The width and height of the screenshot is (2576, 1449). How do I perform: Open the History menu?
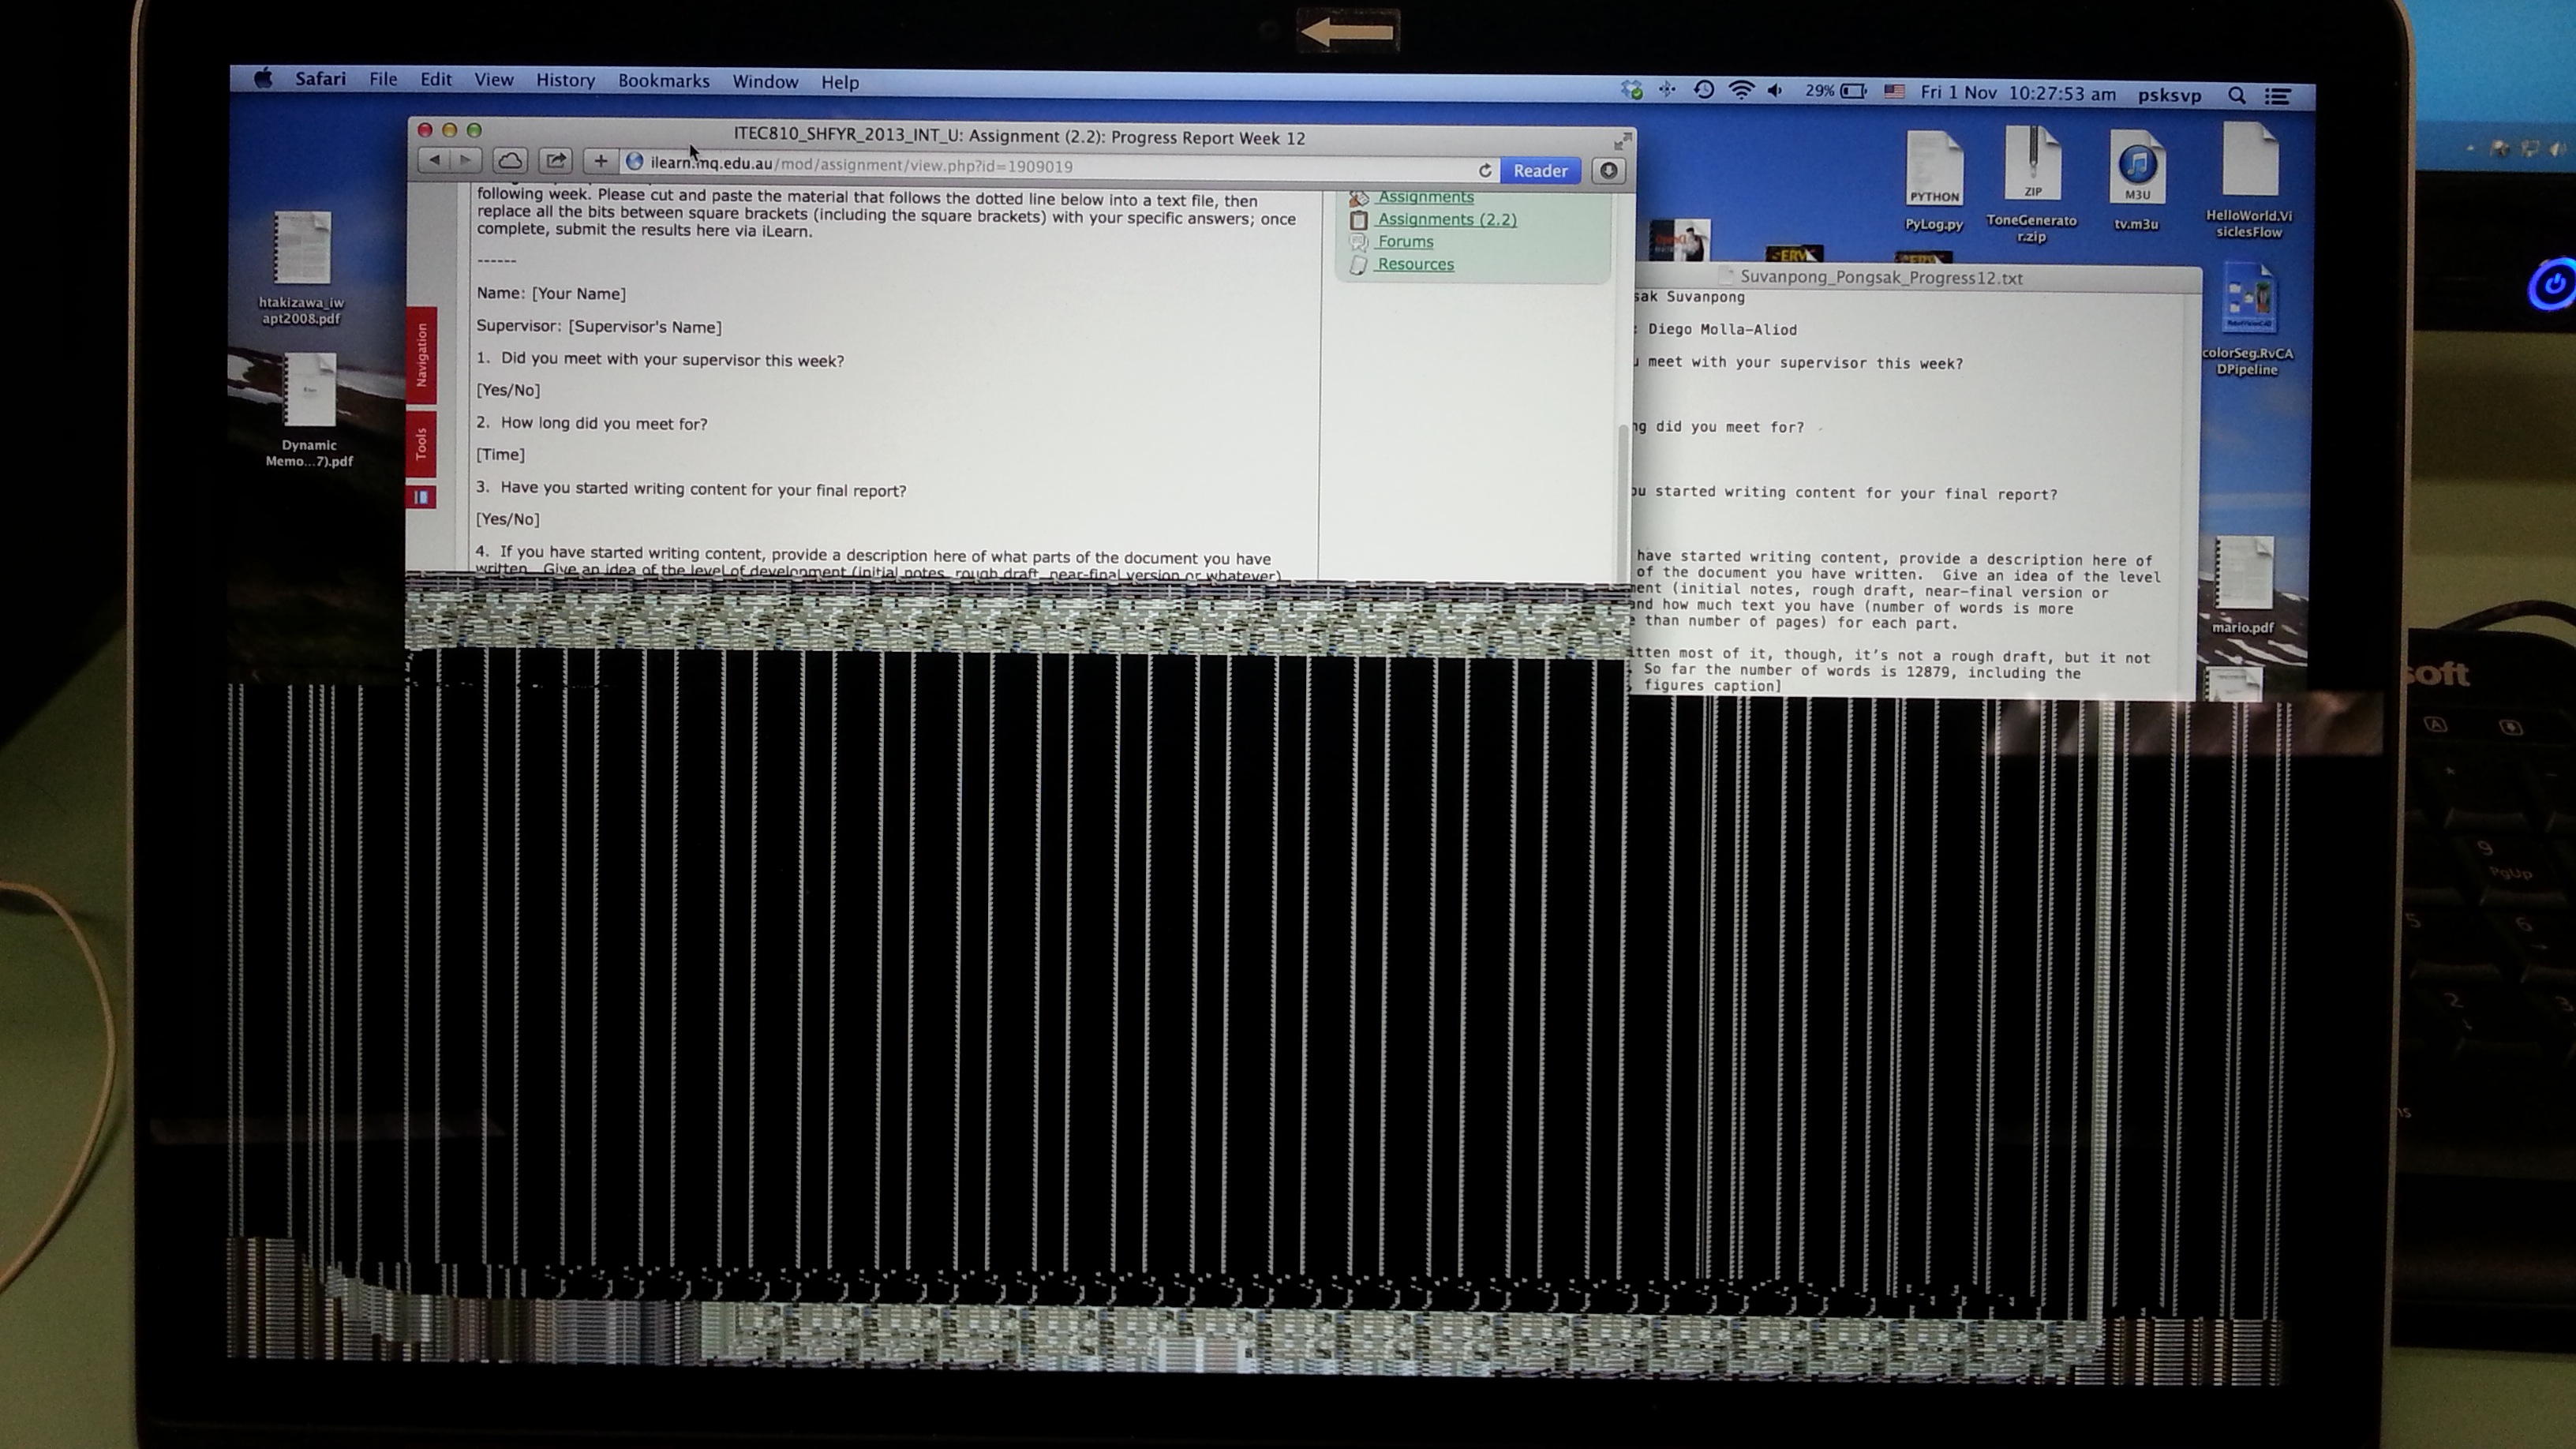point(565,81)
